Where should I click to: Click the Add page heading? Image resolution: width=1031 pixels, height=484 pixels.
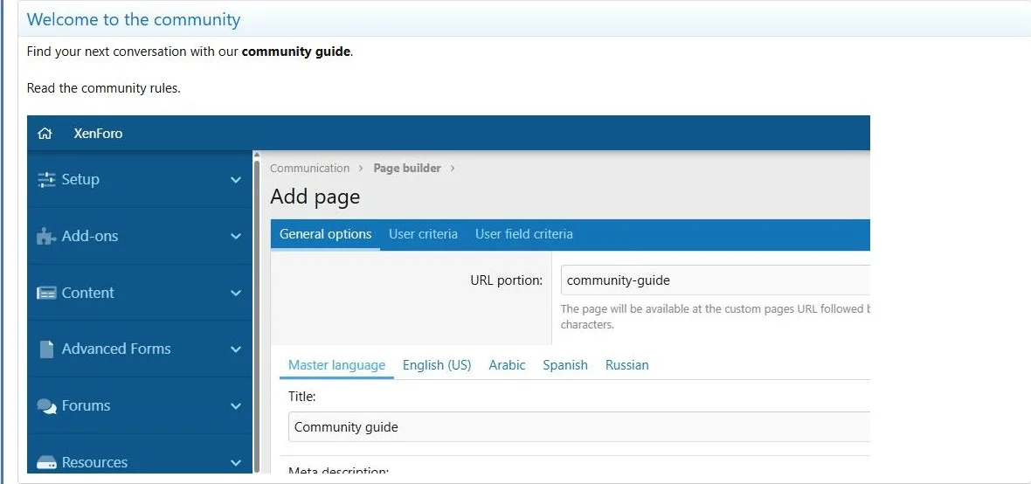click(x=315, y=197)
